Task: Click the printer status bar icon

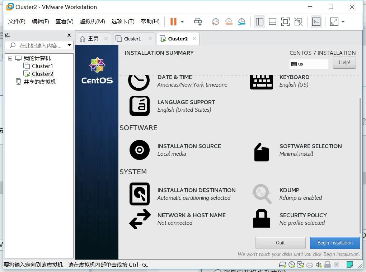Action: tap(310, 264)
